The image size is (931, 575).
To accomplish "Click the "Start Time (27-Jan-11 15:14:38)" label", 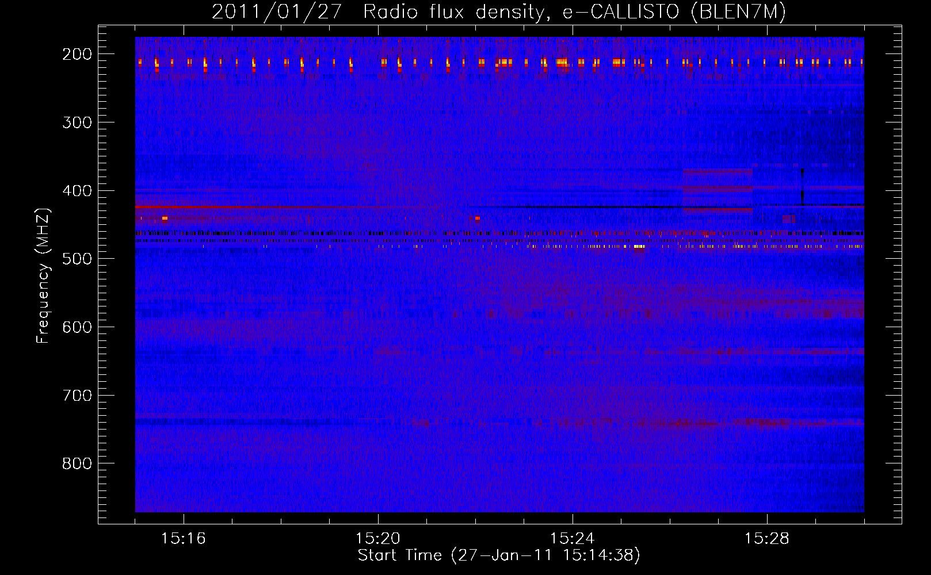I will click(499, 556).
